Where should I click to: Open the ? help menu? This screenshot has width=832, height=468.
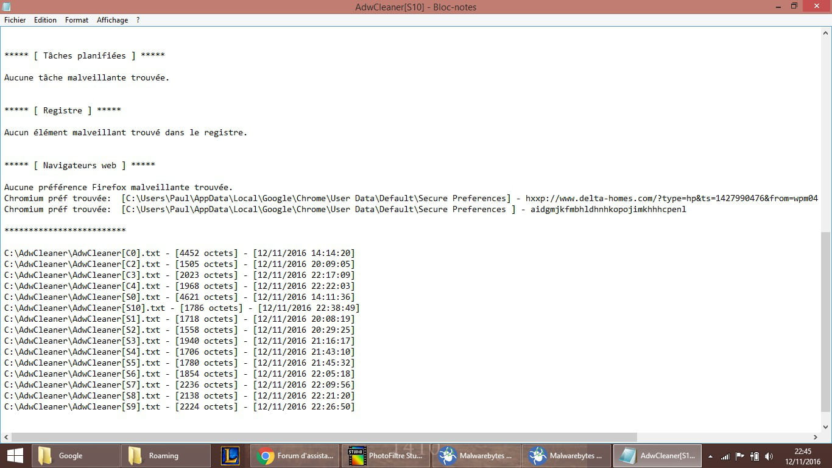point(138,20)
